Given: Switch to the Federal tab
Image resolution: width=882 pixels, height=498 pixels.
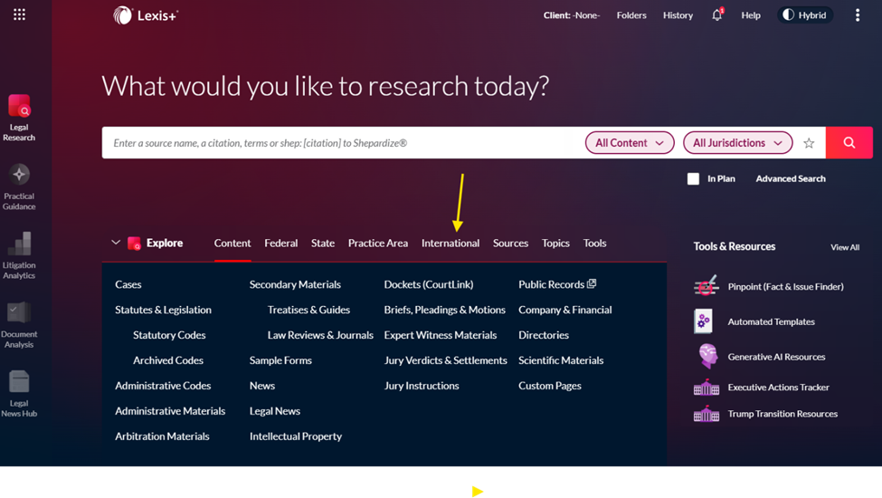Looking at the screenshot, I should point(280,243).
